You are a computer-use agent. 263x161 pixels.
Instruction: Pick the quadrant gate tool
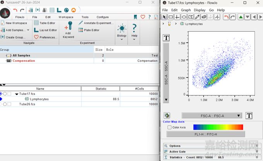point(177,17)
